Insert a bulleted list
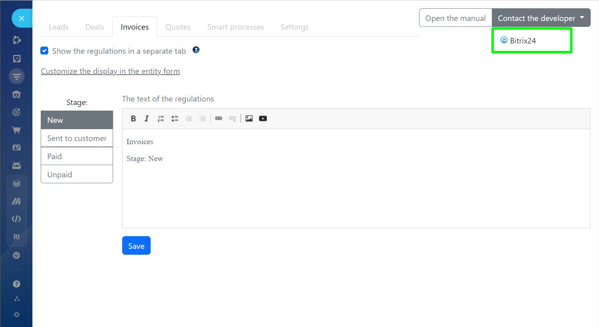The image size is (599, 327). [x=175, y=118]
